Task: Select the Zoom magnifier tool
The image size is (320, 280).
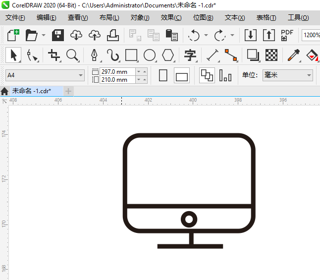Action: point(73,55)
